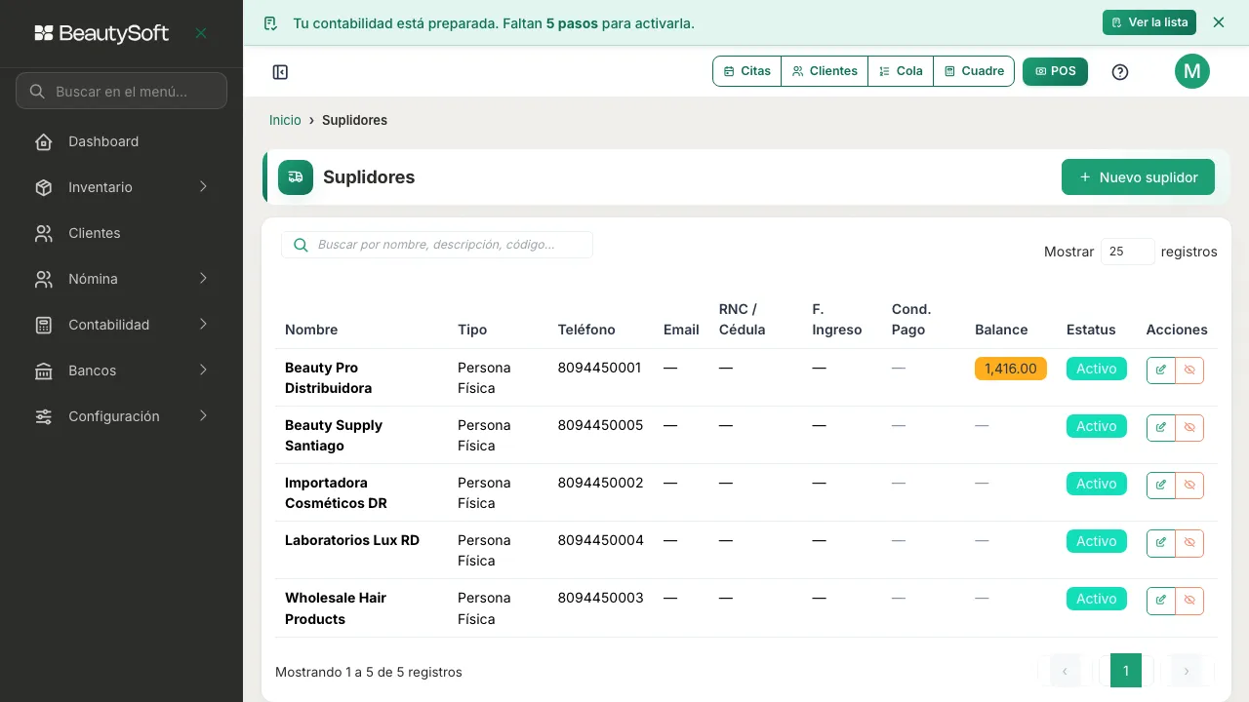Click the 1,416.00 balance badge
The image size is (1249, 702).
click(x=1011, y=369)
